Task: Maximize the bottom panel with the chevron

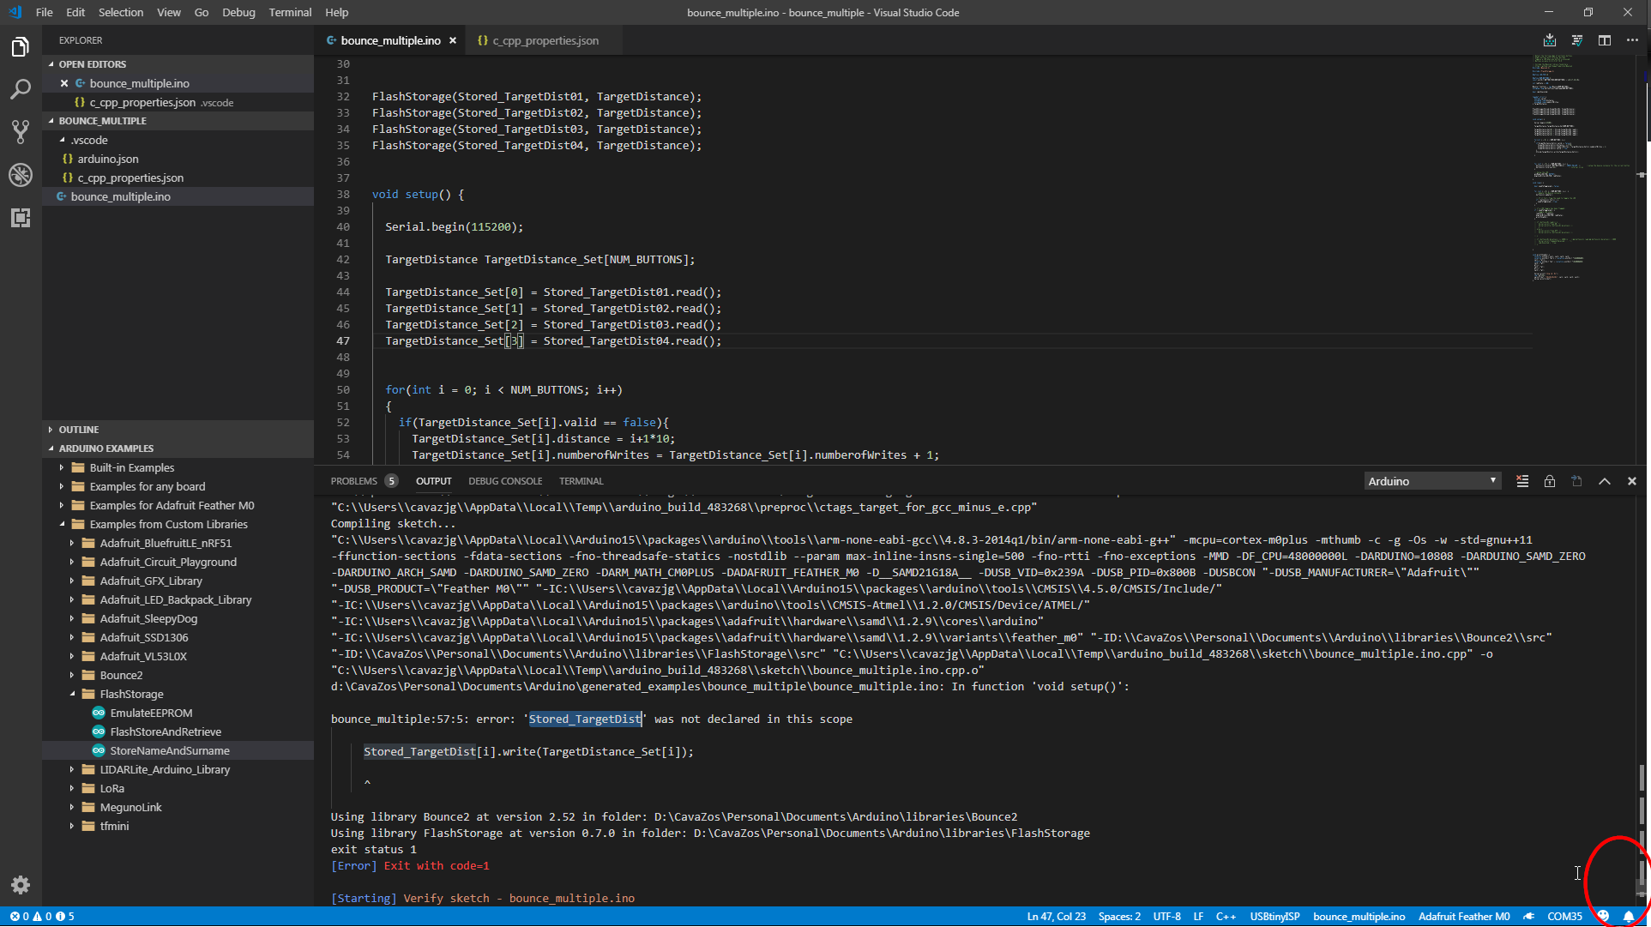Action: [x=1605, y=481]
